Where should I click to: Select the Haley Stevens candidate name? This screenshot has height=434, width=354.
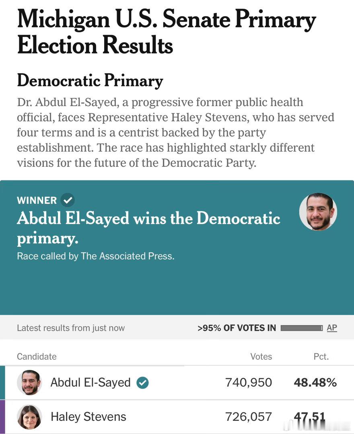click(88, 417)
